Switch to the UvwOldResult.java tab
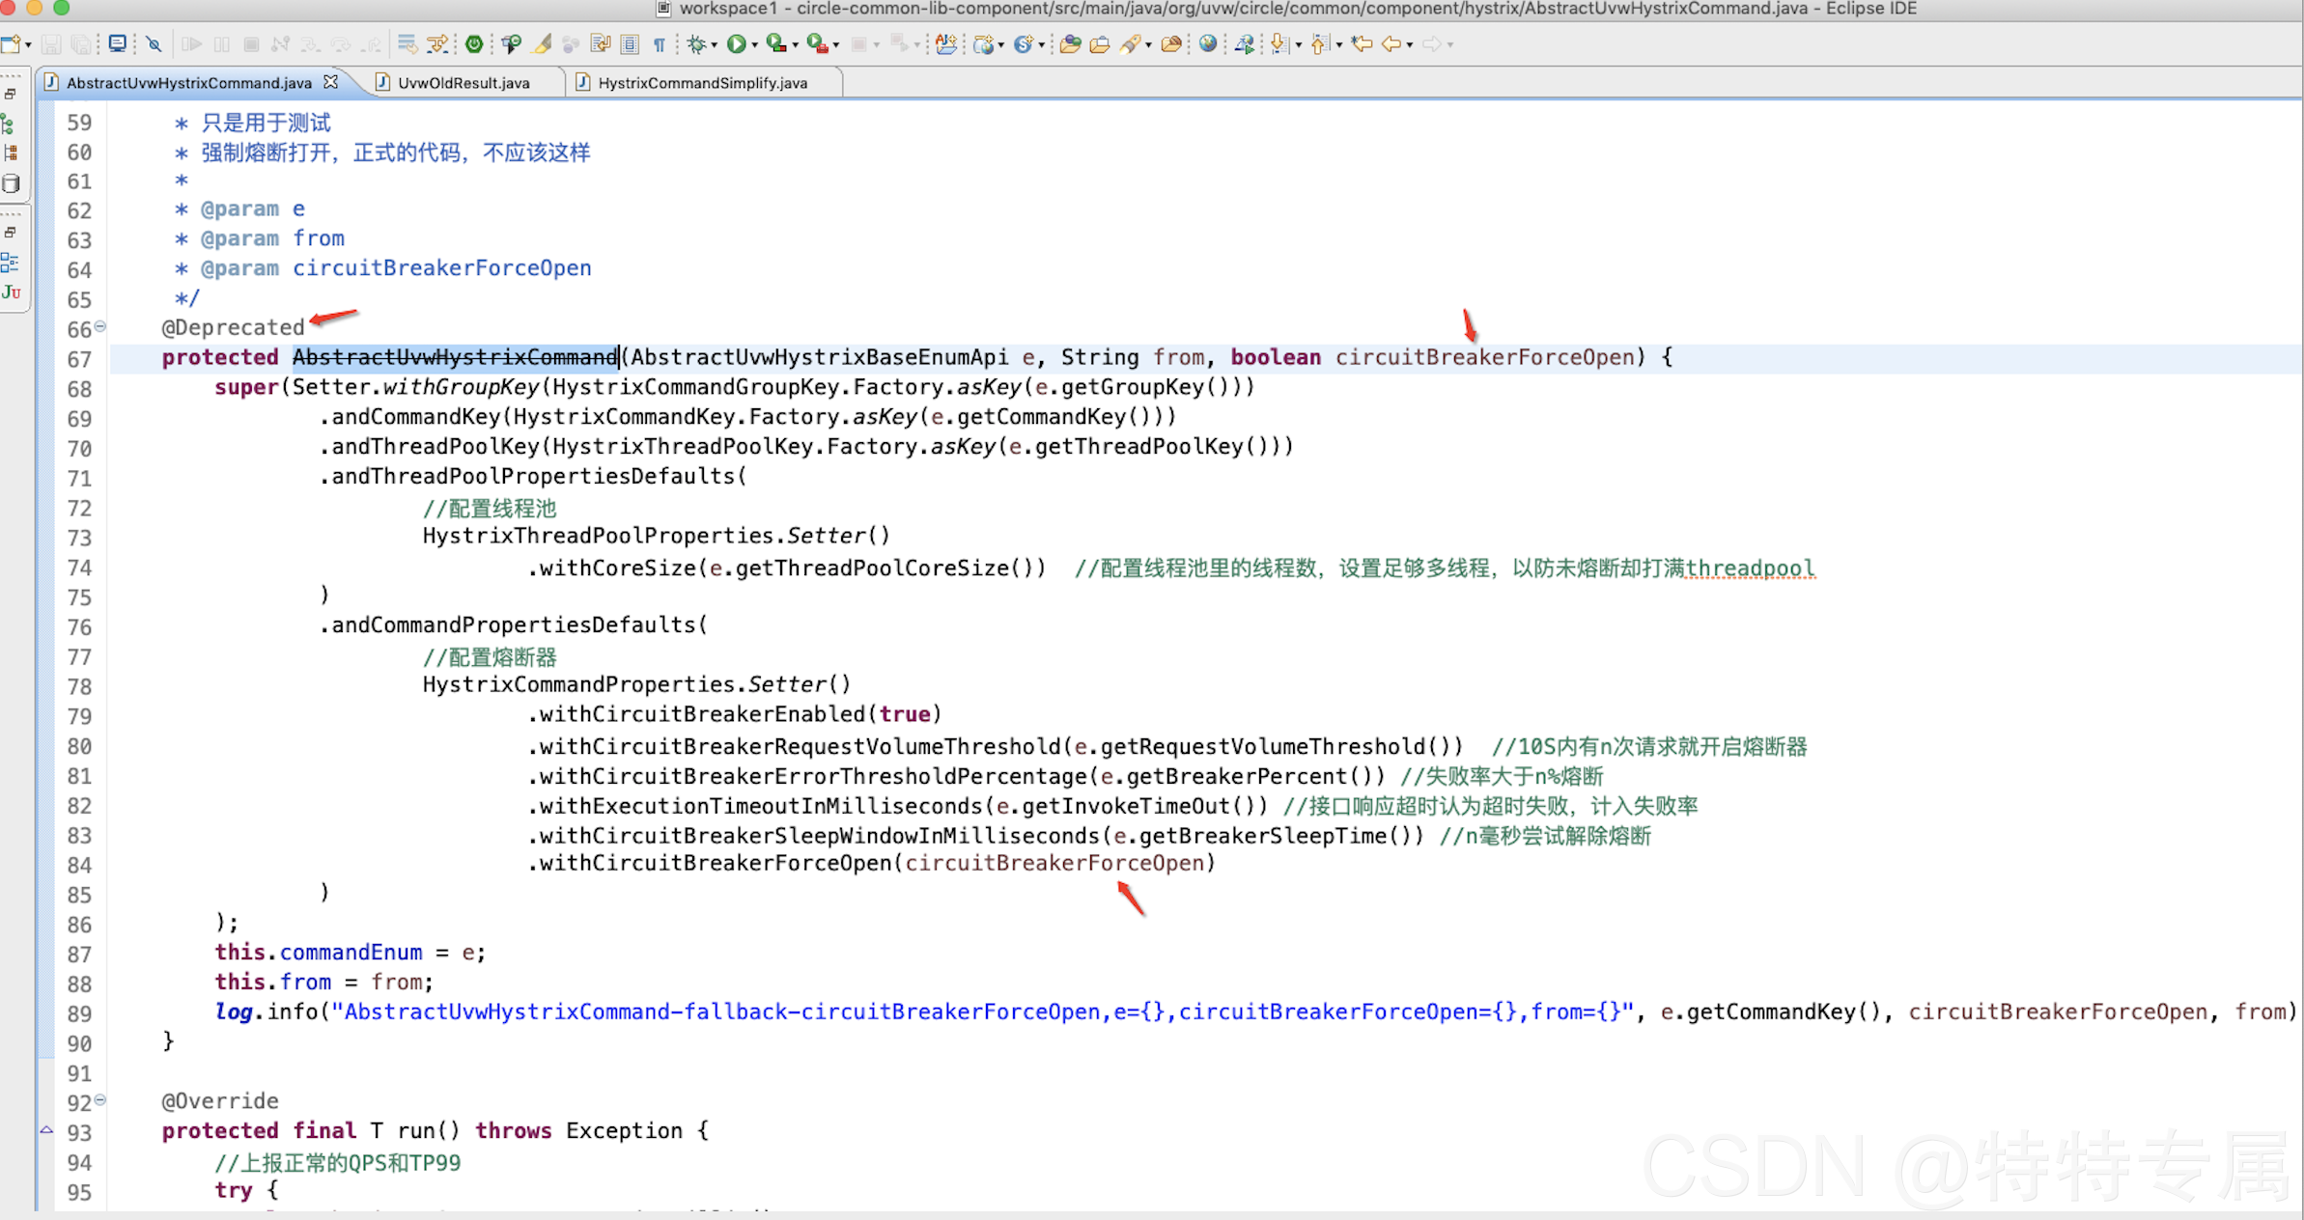This screenshot has width=2304, height=1220. tap(464, 83)
